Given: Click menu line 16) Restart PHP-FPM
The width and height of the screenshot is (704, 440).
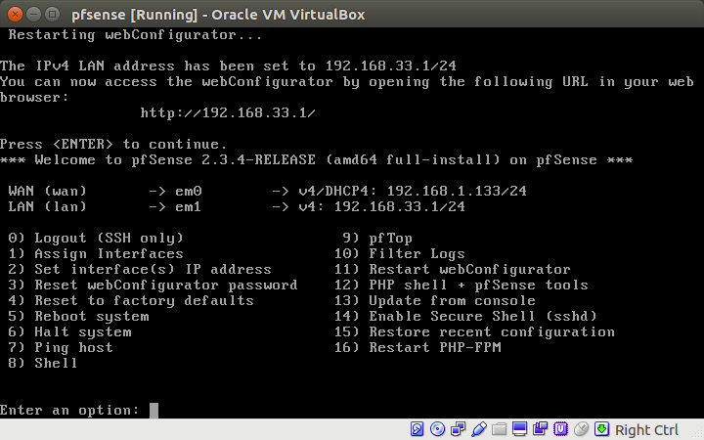Looking at the screenshot, I should [x=418, y=347].
